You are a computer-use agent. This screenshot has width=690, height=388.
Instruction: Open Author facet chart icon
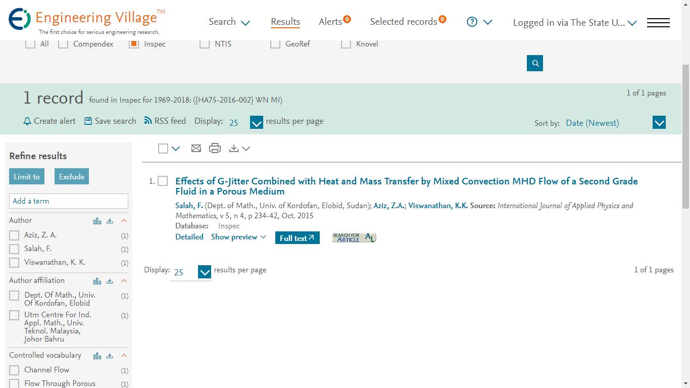[x=97, y=221]
